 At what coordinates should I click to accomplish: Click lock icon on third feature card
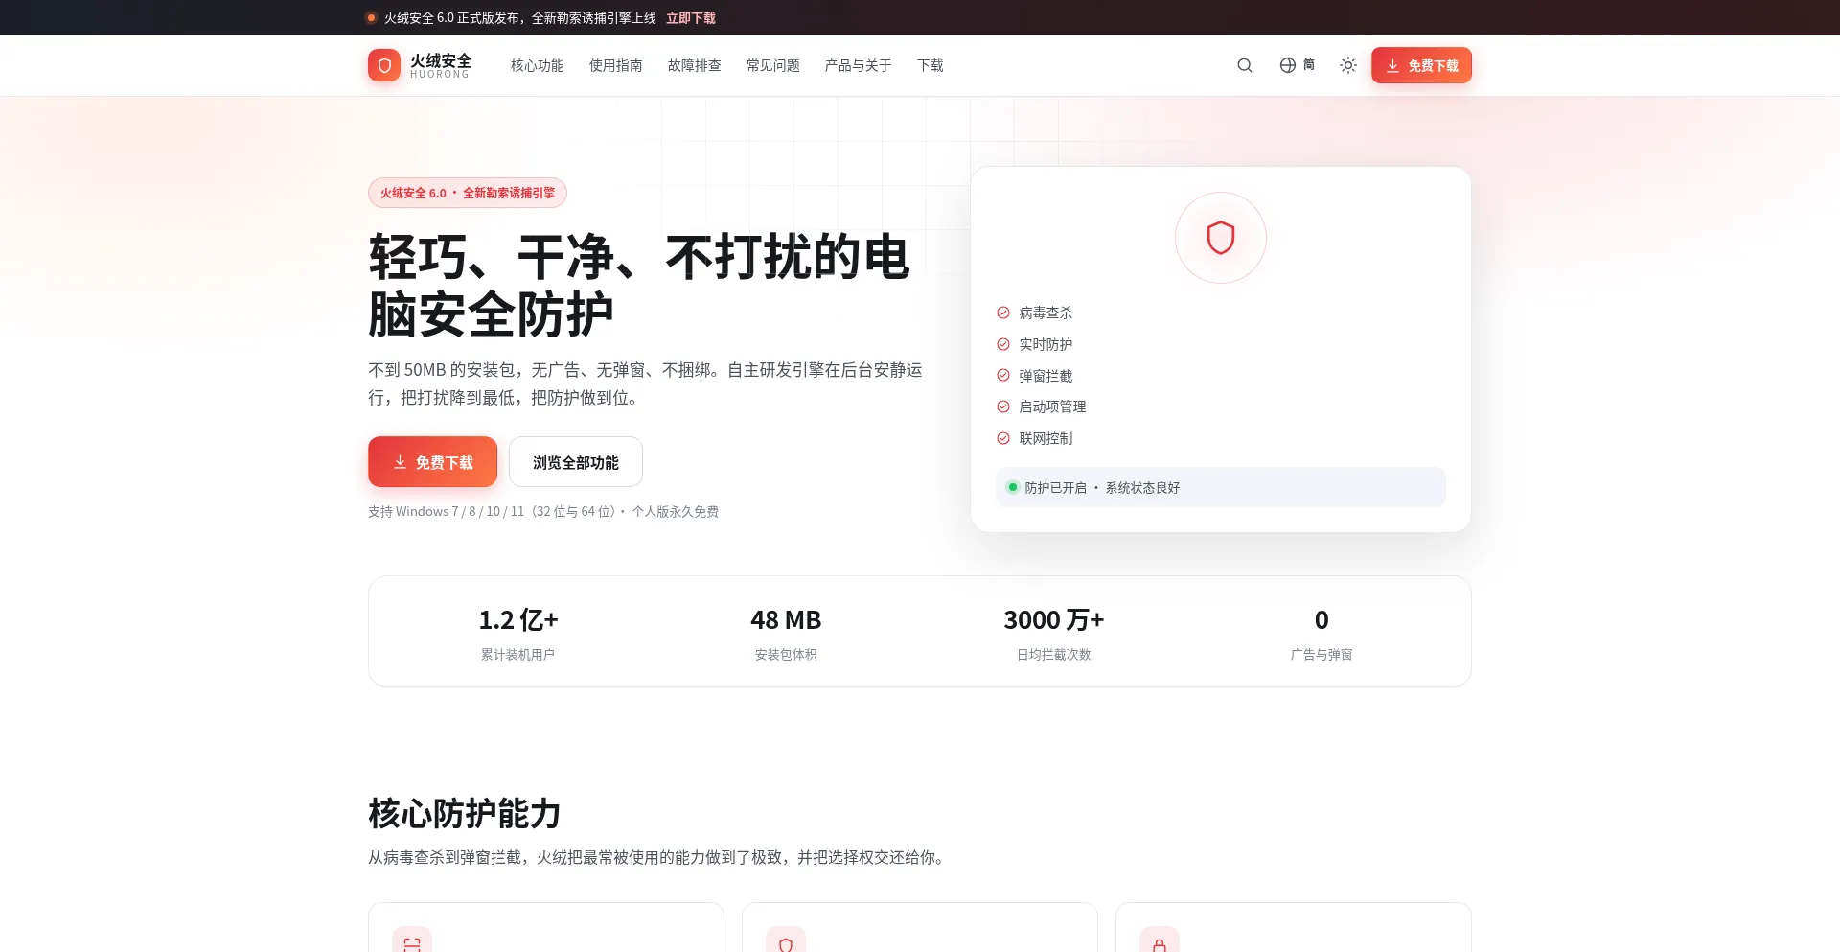pyautogui.click(x=1160, y=943)
